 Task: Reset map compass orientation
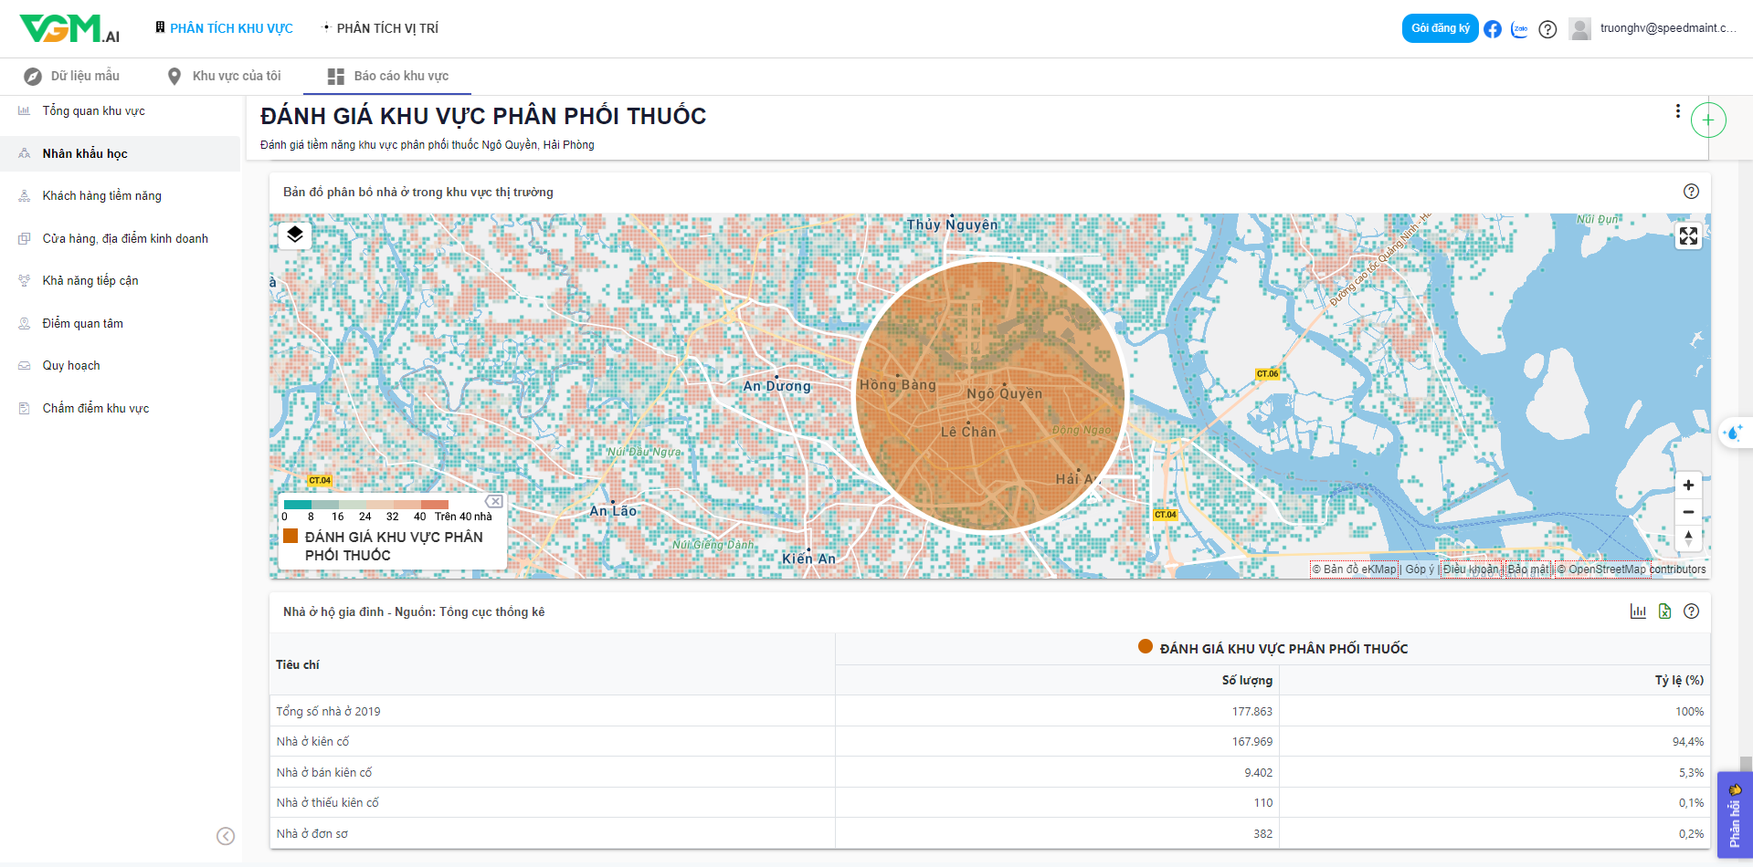point(1688,538)
